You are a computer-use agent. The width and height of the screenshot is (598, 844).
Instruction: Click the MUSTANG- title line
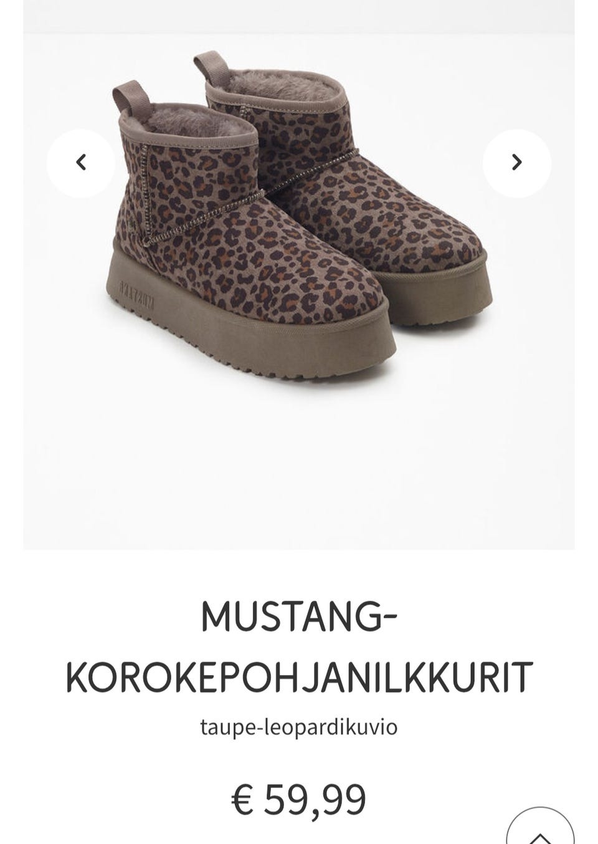click(x=299, y=616)
